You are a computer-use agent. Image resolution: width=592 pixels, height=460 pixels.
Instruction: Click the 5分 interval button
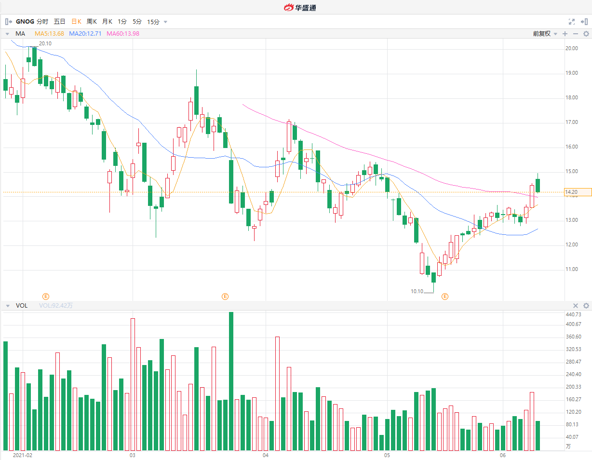coord(137,22)
